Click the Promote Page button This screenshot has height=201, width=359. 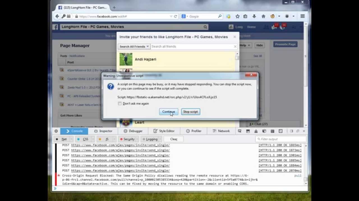(285, 44)
